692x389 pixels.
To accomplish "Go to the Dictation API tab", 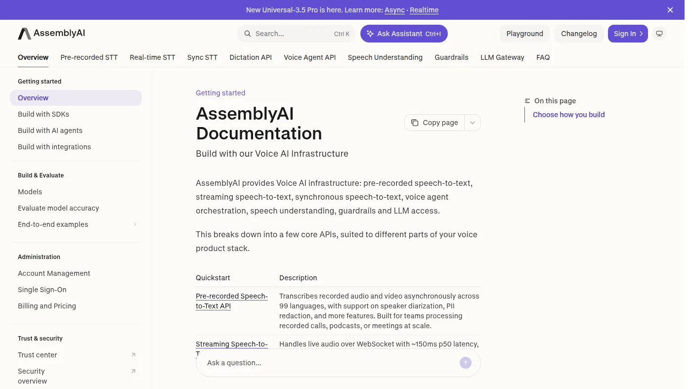I will (251, 57).
